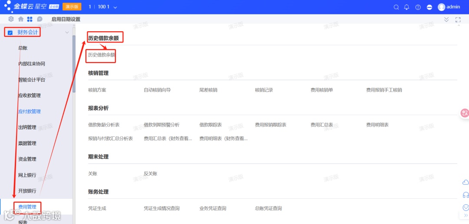Open the message chat bubble icon

pos(40,19)
